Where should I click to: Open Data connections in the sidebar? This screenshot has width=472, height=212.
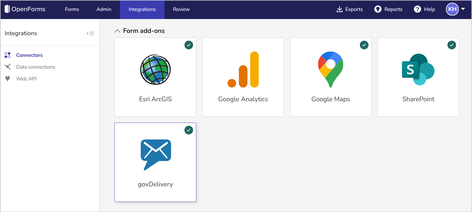point(36,67)
